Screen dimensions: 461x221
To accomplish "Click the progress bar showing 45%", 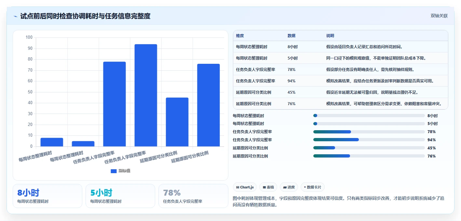I will pos(369,148).
